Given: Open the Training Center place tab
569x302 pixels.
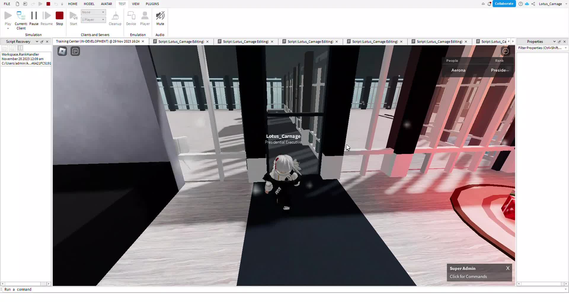Looking at the screenshot, I should click(98, 41).
